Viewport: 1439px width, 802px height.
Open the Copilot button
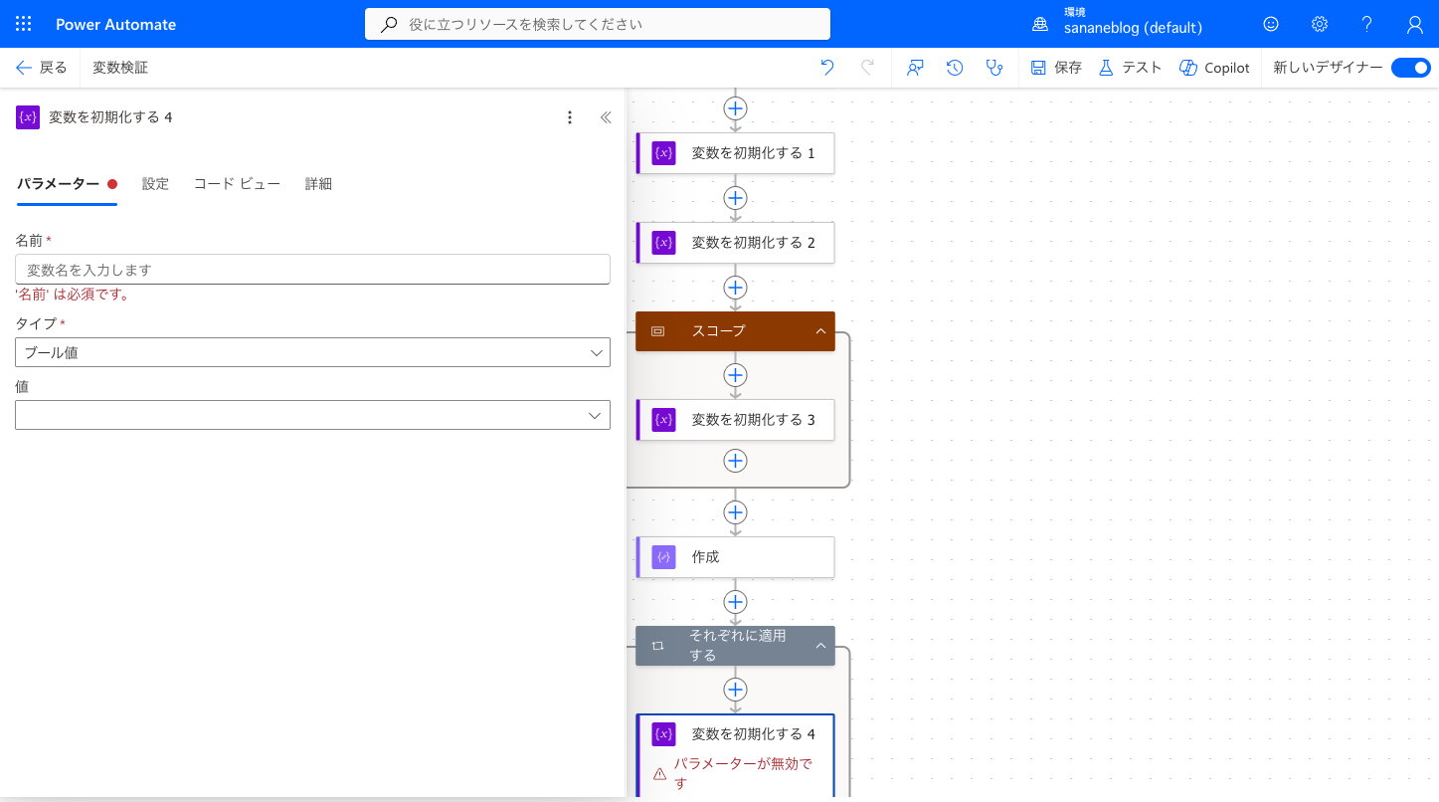(1214, 68)
